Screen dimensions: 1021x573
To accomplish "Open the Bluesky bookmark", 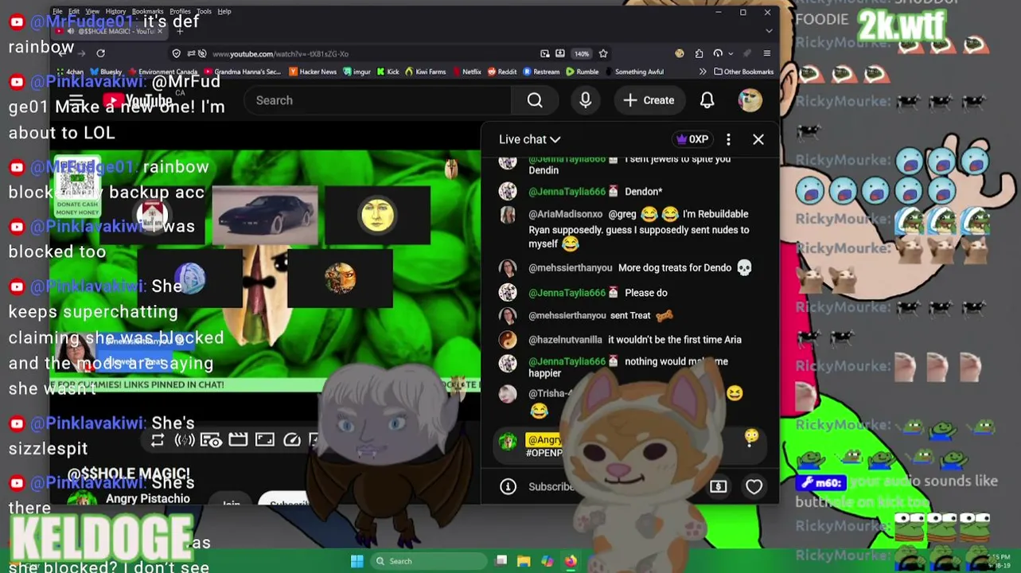I will [x=106, y=72].
